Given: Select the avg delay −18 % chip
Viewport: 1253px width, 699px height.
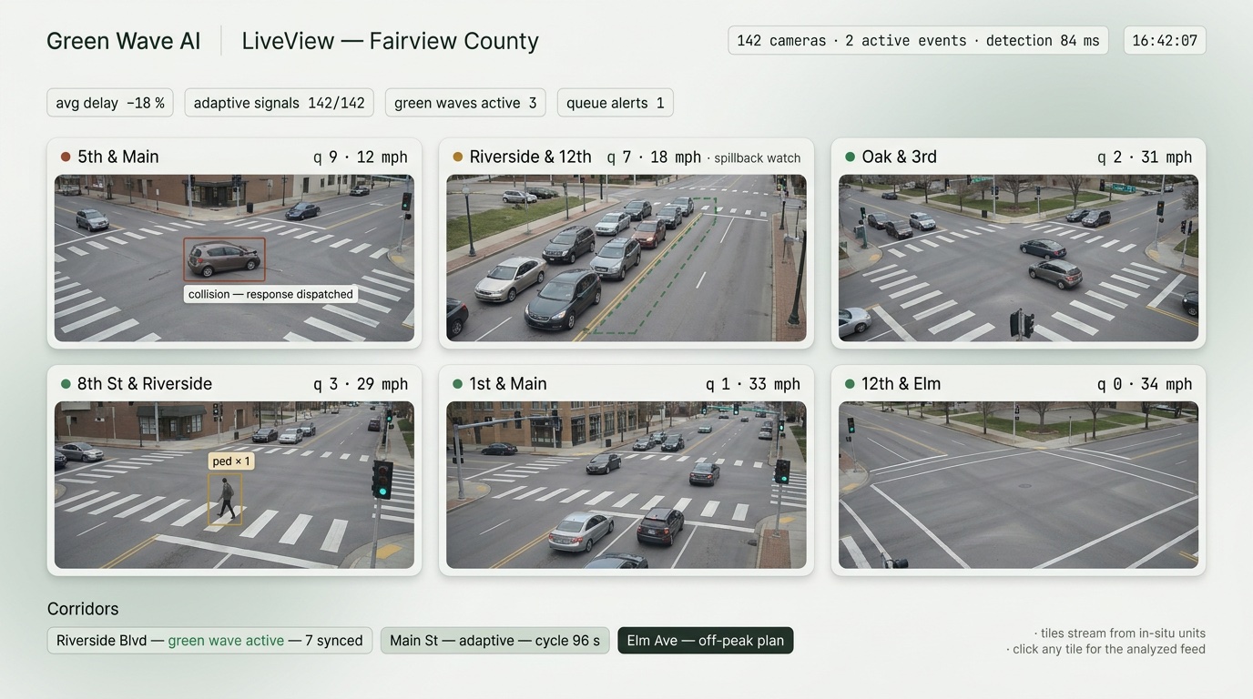Looking at the screenshot, I should pyautogui.click(x=110, y=103).
